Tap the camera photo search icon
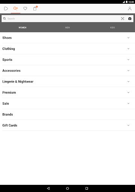 [x=130, y=19]
